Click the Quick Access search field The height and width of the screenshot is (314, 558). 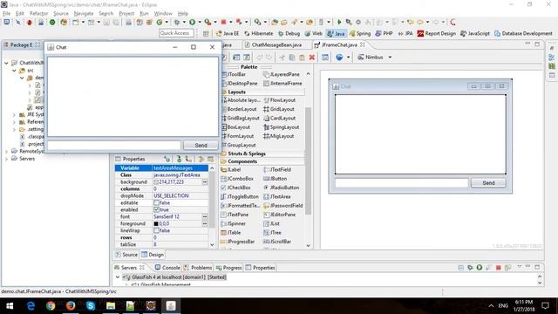pyautogui.click(x=176, y=33)
